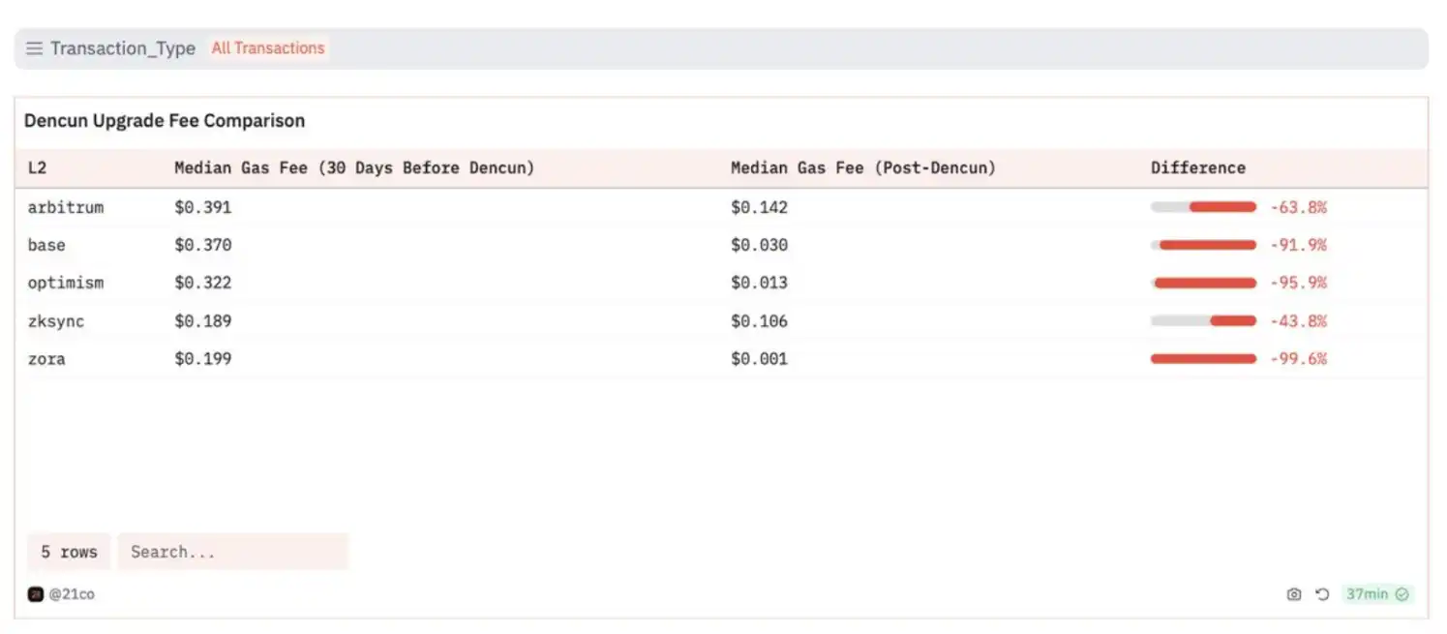This screenshot has height=634, width=1447.
Task: Click the $0.370 pre-Dencun cell
Action: [203, 245]
